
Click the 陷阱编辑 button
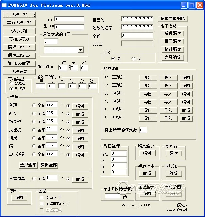(x=172, y=33)
